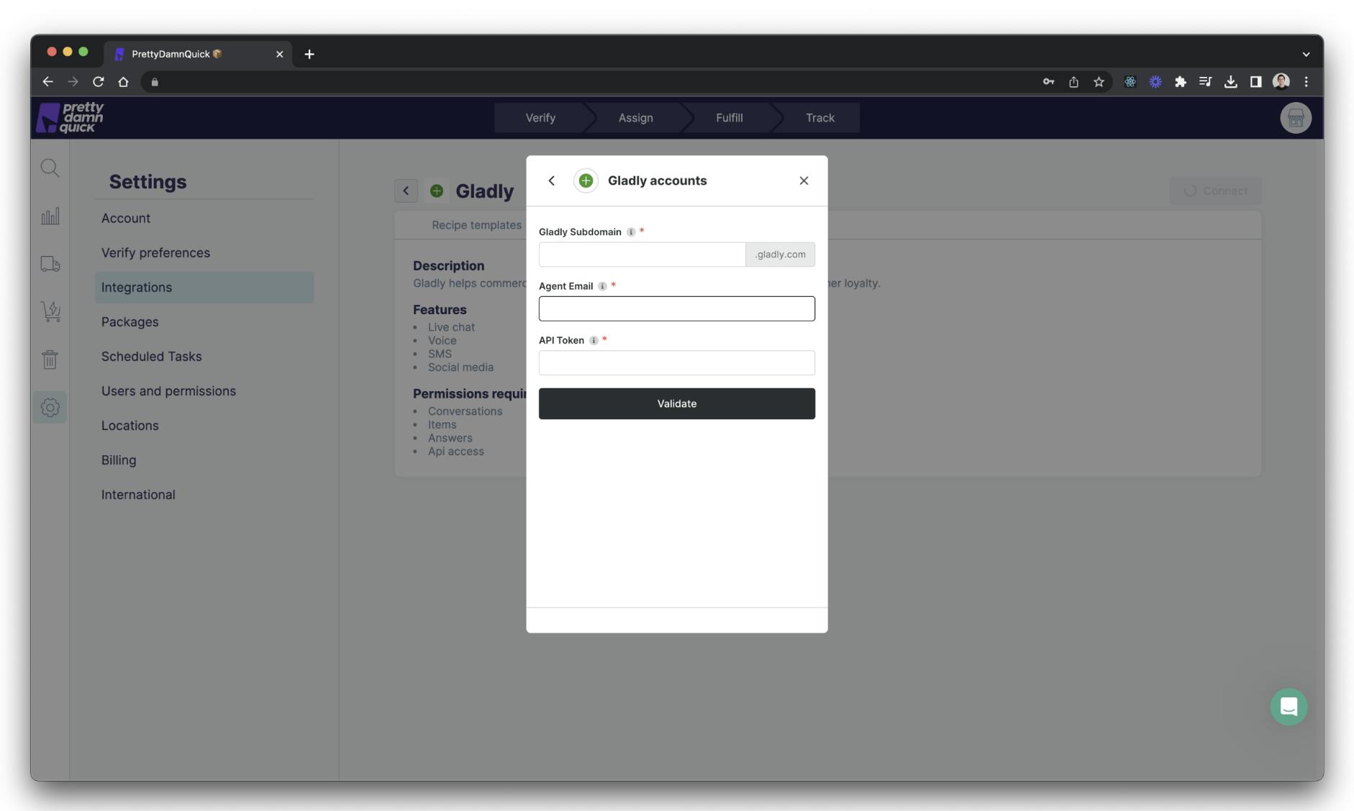The width and height of the screenshot is (1354, 811).
Task: Click the Connect button
Action: point(1215,191)
